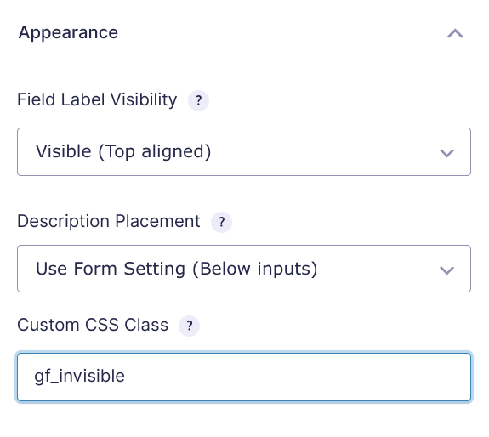Select the Visible (Top aligned) option text
This screenshot has width=489, height=437.
pyautogui.click(x=123, y=152)
